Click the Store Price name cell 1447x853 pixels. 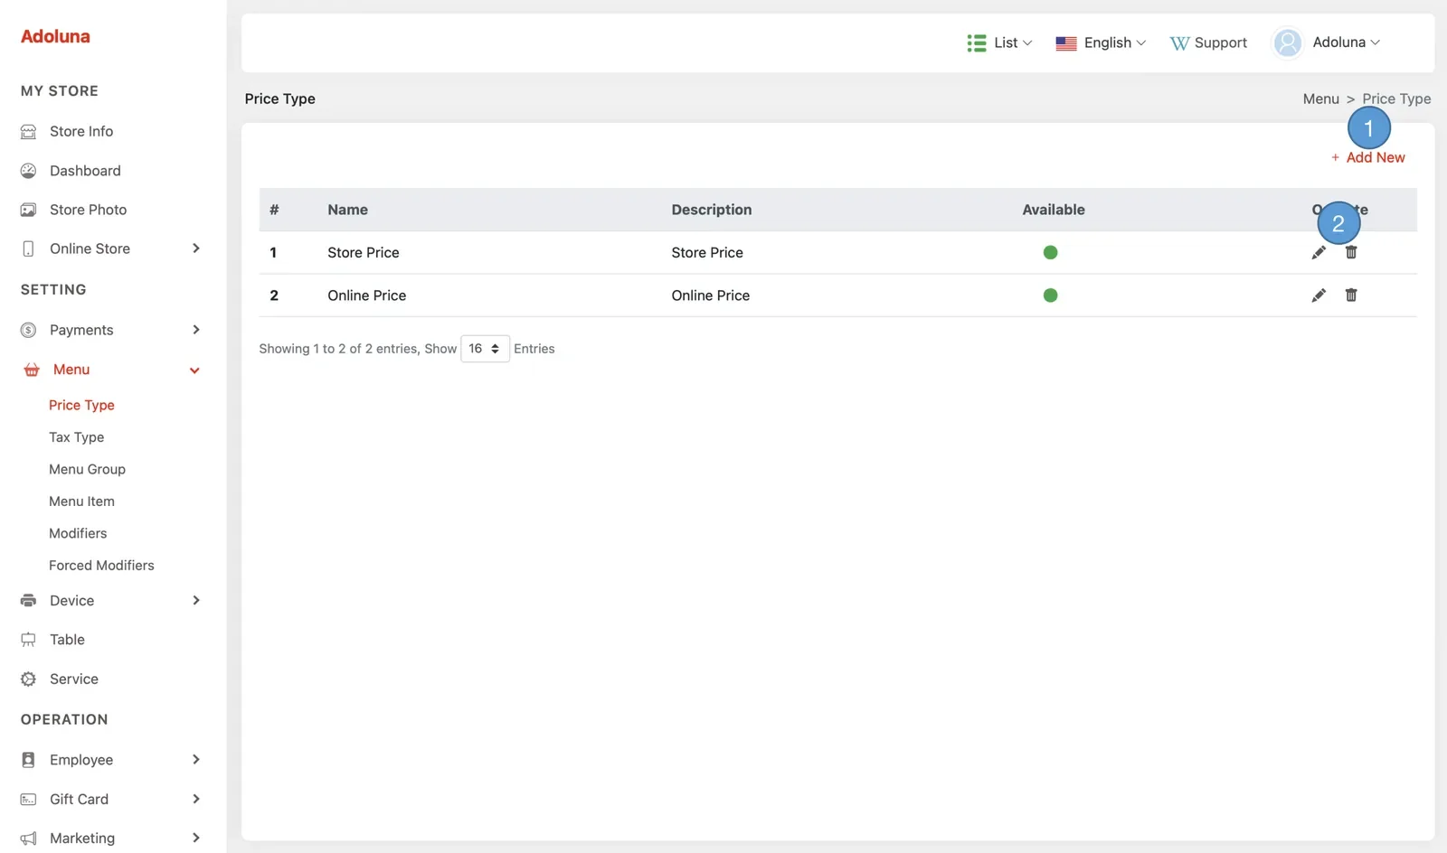(x=364, y=253)
